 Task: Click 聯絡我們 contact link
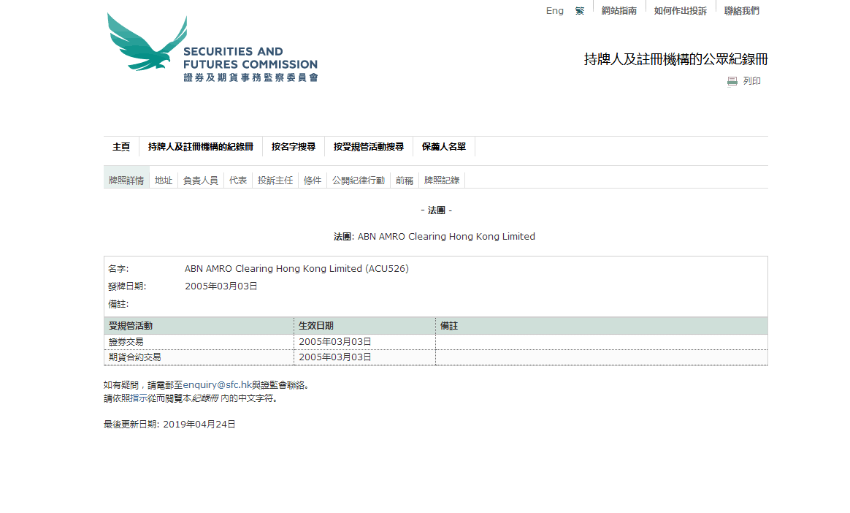(x=742, y=11)
